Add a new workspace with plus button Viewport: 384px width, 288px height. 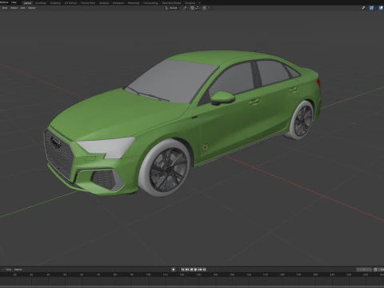199,3
